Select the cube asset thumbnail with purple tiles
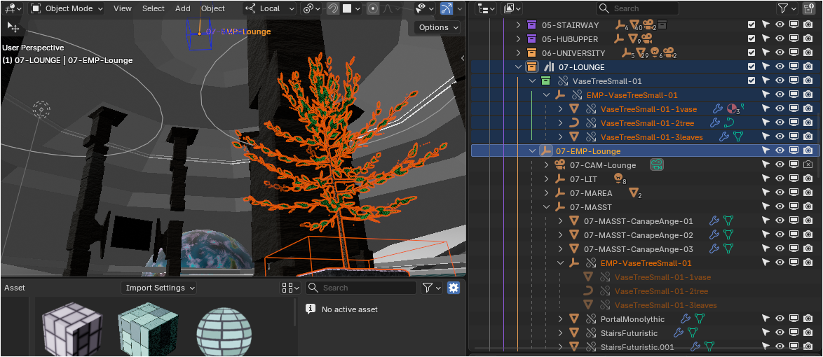This screenshot has width=823, height=357. click(72, 329)
